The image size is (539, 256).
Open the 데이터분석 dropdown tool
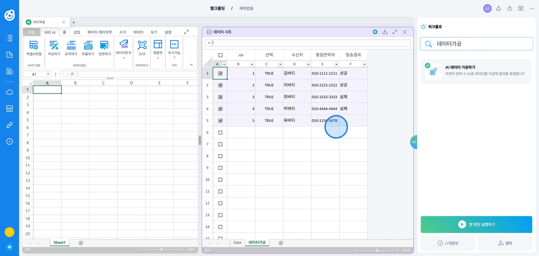(124, 49)
